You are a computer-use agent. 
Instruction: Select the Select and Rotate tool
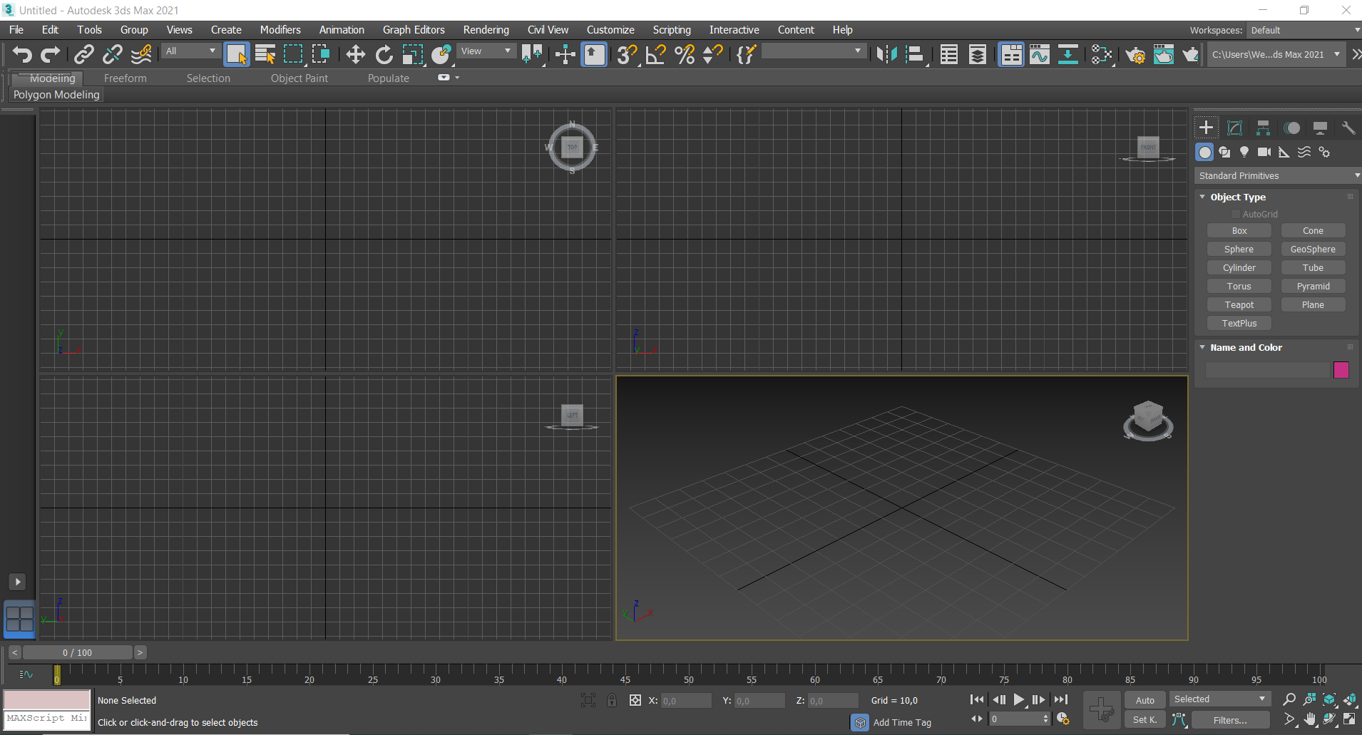pos(384,54)
